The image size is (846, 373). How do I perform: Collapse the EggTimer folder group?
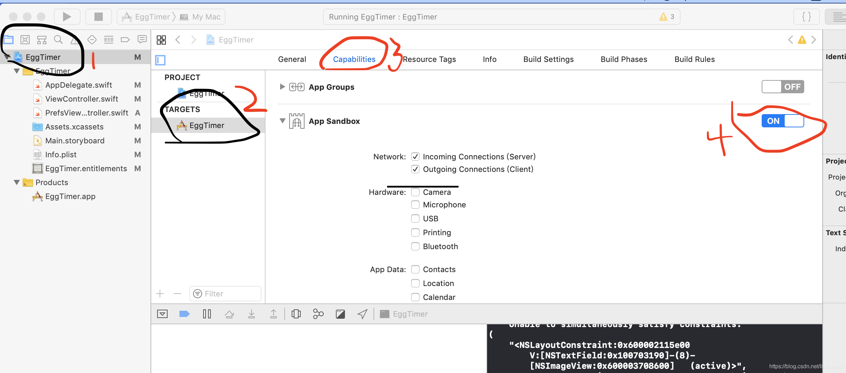(16, 71)
